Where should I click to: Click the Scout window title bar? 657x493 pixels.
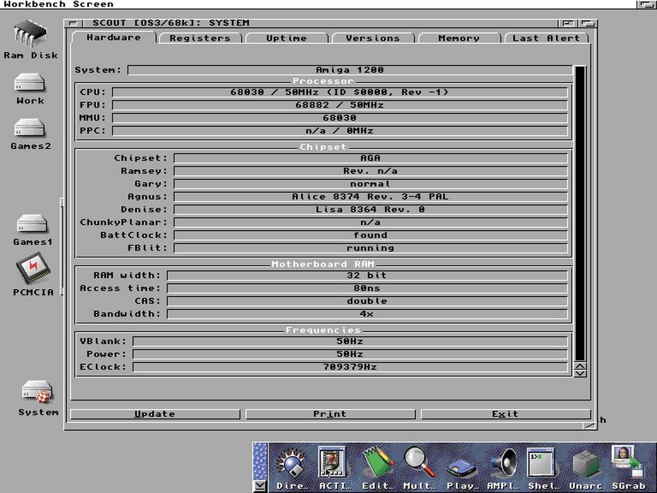tap(320, 23)
